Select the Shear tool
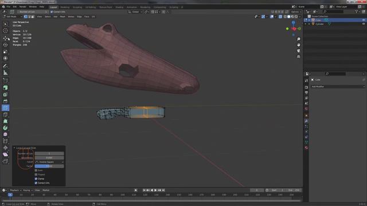Screen dimensions: 367x206 5,154
